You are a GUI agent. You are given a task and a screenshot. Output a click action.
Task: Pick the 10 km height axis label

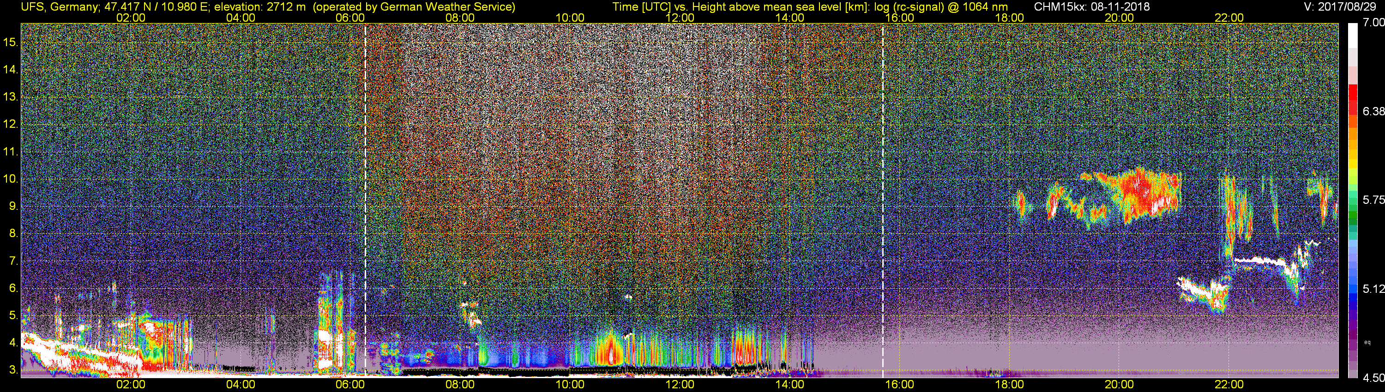click(x=10, y=179)
